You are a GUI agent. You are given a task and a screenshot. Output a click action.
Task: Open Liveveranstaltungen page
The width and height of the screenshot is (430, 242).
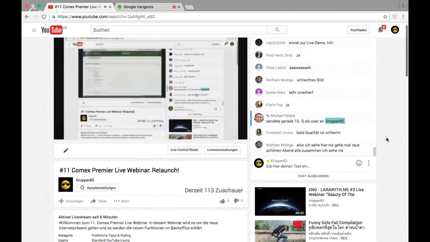(222, 150)
